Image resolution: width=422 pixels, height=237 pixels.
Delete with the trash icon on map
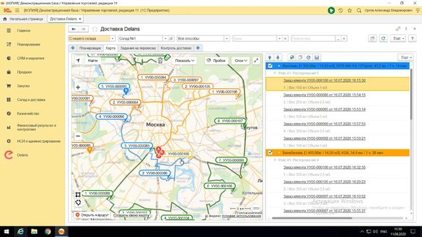click(160, 61)
